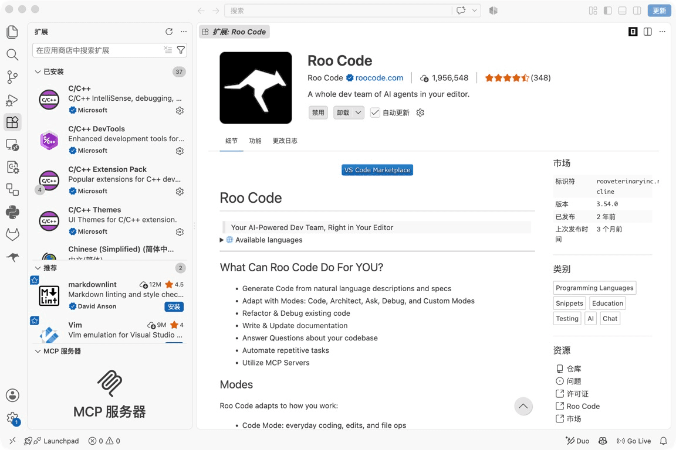This screenshot has height=450, width=676.
Task: Go back in navigation history
Action: coord(201,11)
